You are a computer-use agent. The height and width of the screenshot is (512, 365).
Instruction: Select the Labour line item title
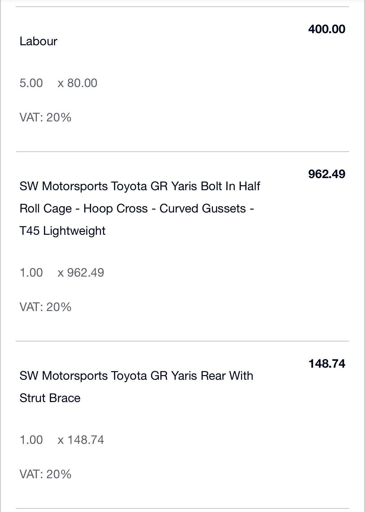click(x=38, y=41)
